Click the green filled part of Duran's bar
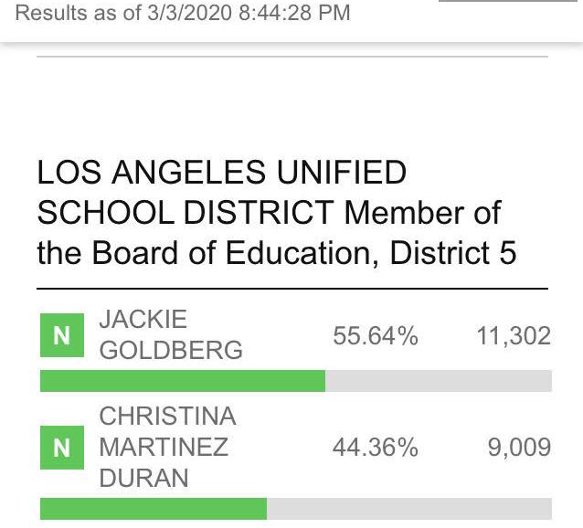Screen dimensions: 583x528 click(154, 509)
